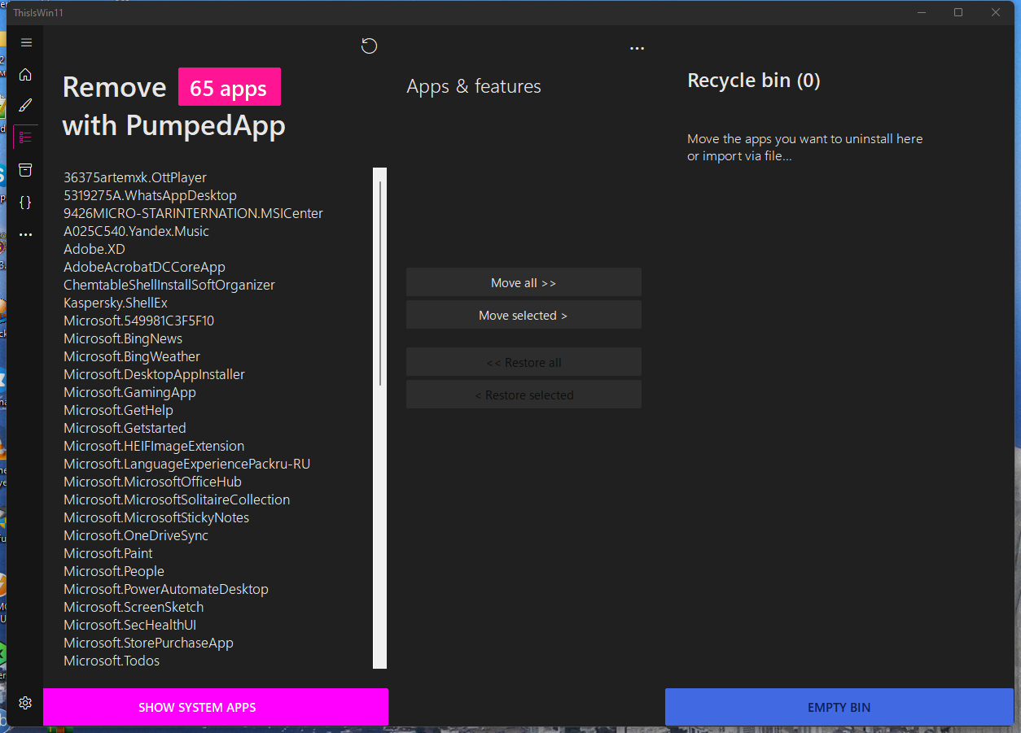Select the apps list icon in sidebar
1021x733 pixels.
point(26,137)
